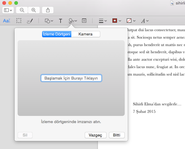Open the red border color picker
The height and width of the screenshot is (149, 185).
(116, 21)
